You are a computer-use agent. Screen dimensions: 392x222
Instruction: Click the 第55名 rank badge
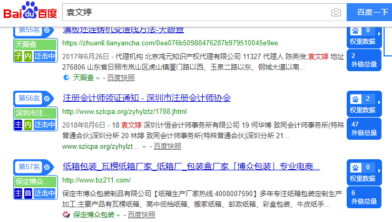point(29,30)
